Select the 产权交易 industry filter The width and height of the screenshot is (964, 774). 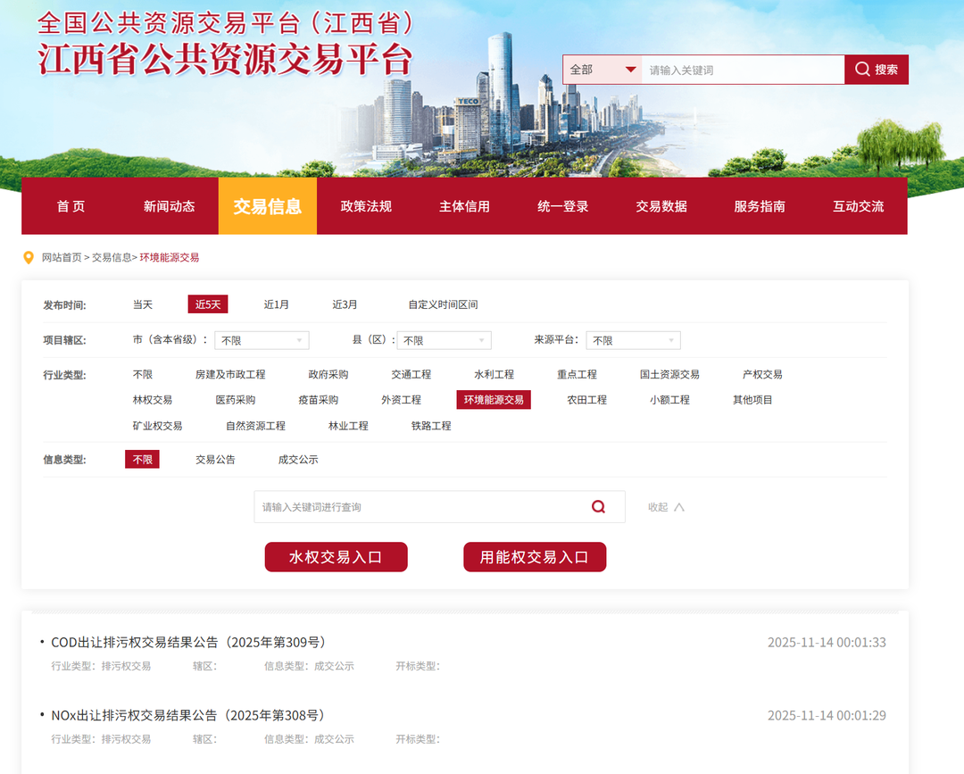point(761,374)
